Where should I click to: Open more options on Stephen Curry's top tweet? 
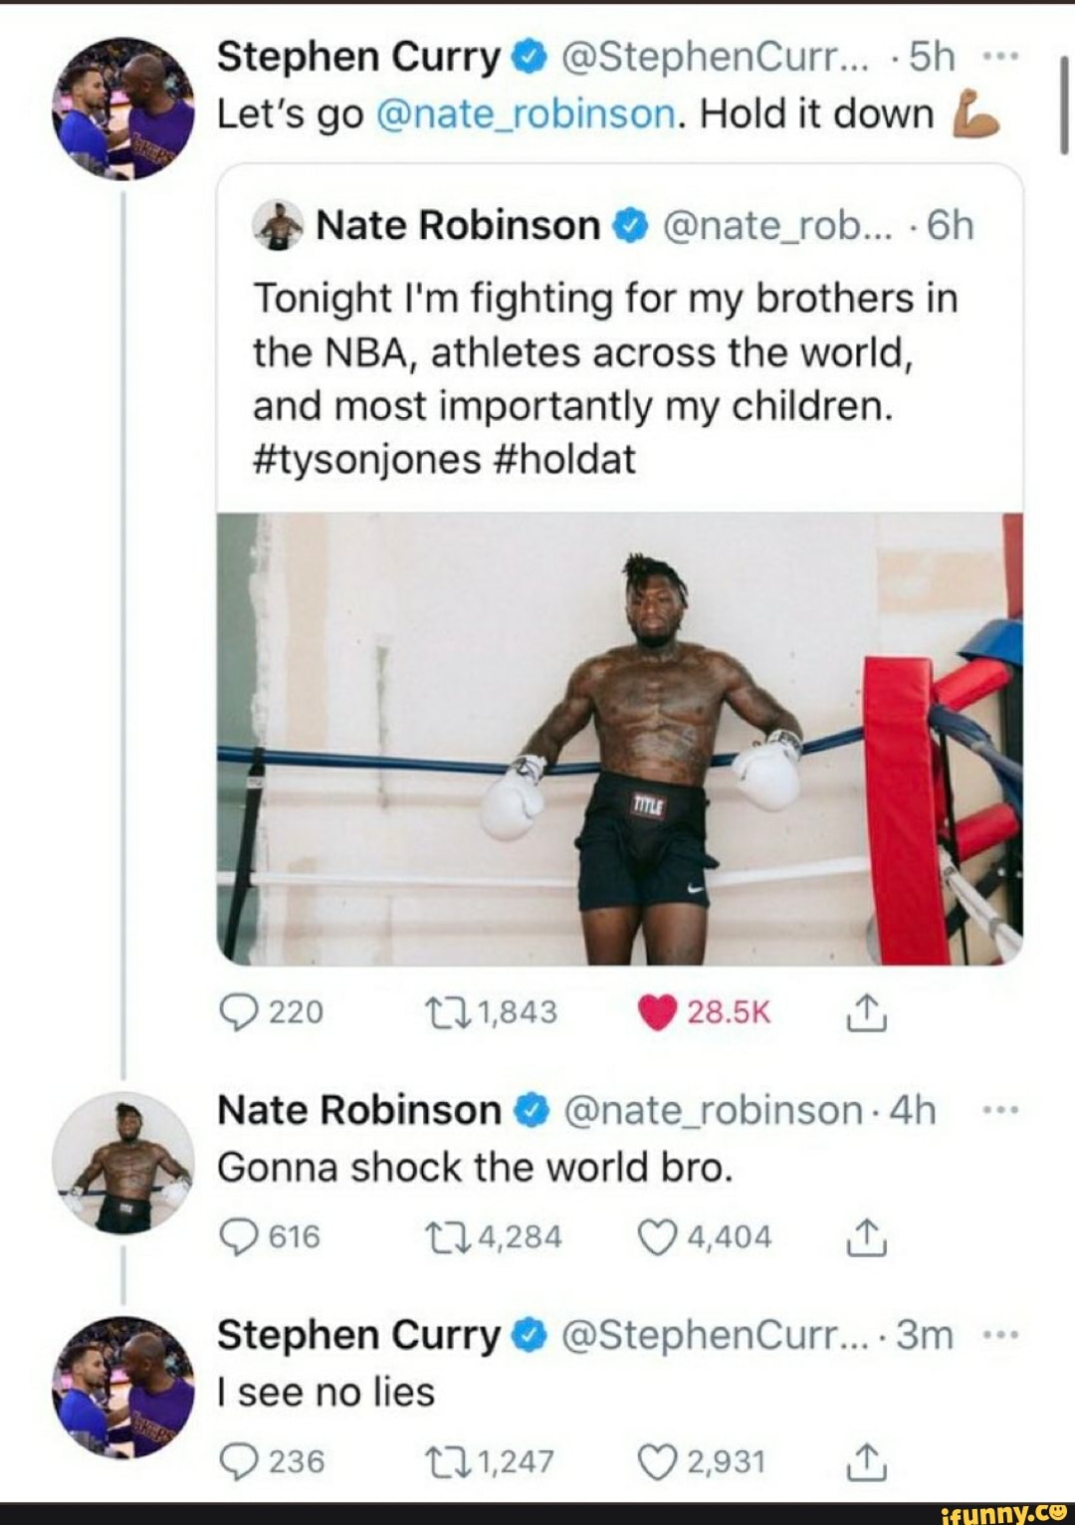[998, 58]
